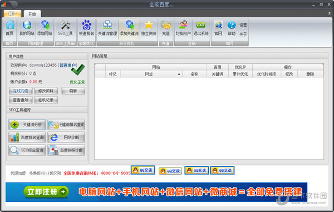
Task: Open 关键词管理 in the ribbon
Action: coord(107,28)
